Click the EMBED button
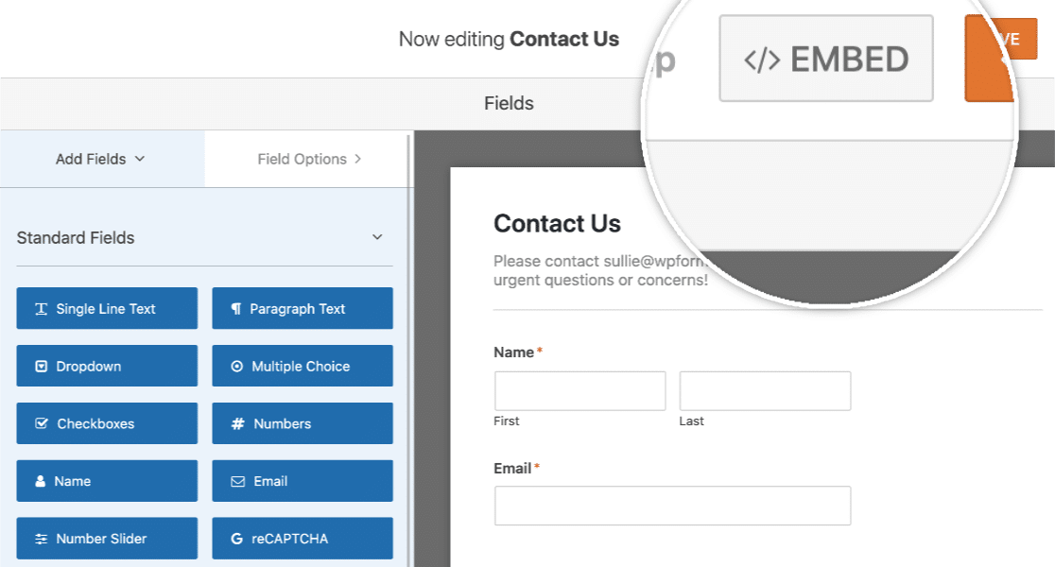This screenshot has width=1055, height=567. [x=825, y=58]
